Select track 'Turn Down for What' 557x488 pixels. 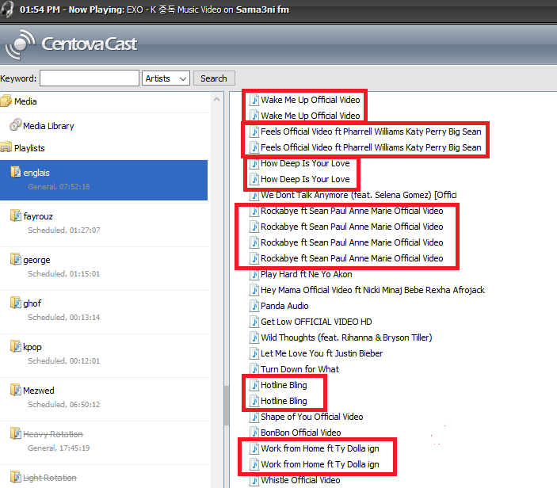(x=299, y=369)
